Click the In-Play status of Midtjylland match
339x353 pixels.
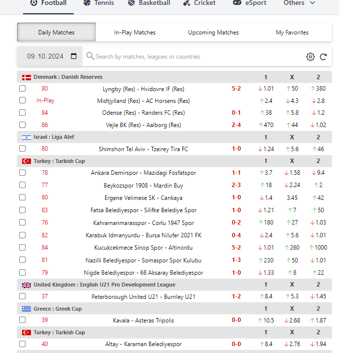pyautogui.click(x=45, y=100)
